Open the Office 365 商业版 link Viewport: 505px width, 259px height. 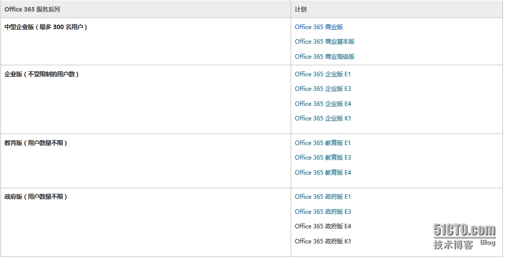tap(319, 27)
